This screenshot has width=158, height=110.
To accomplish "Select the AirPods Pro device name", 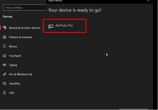I will coord(64,25).
